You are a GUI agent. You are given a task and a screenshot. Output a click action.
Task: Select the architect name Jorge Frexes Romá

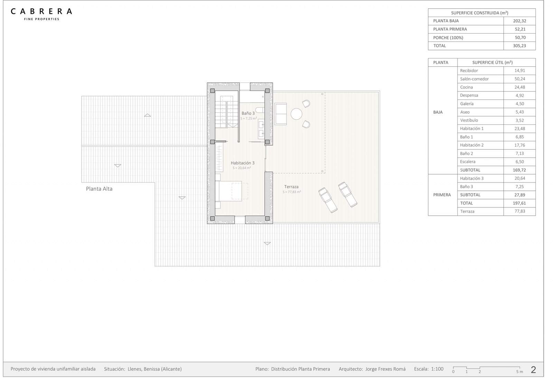point(385,369)
